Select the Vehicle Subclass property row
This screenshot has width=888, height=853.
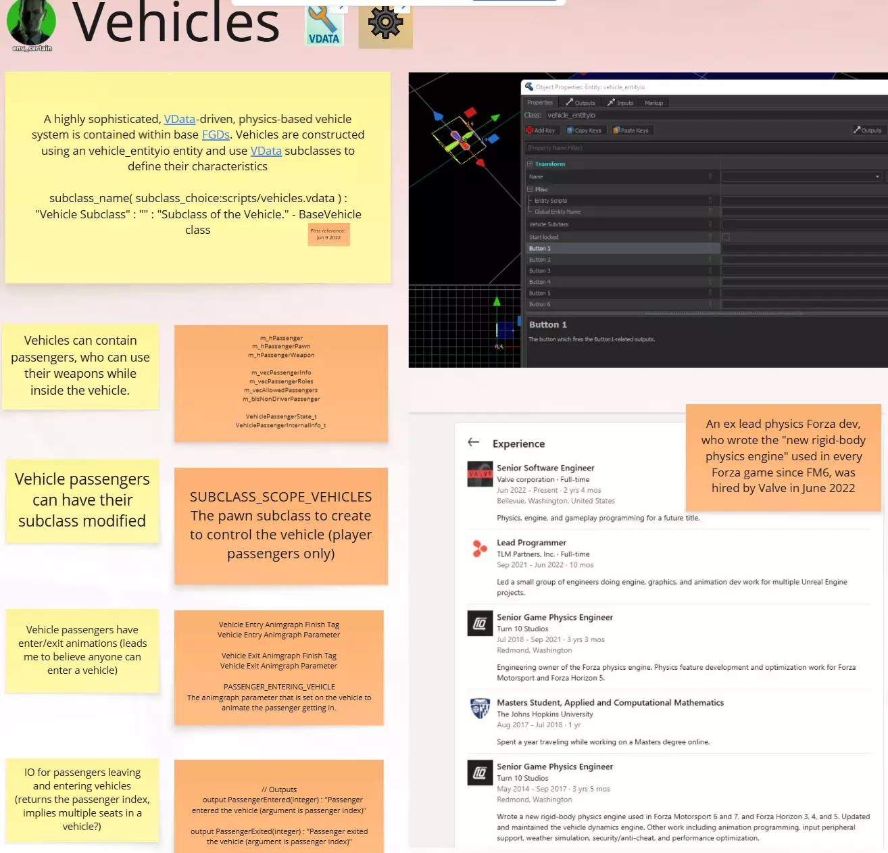click(x=623, y=224)
